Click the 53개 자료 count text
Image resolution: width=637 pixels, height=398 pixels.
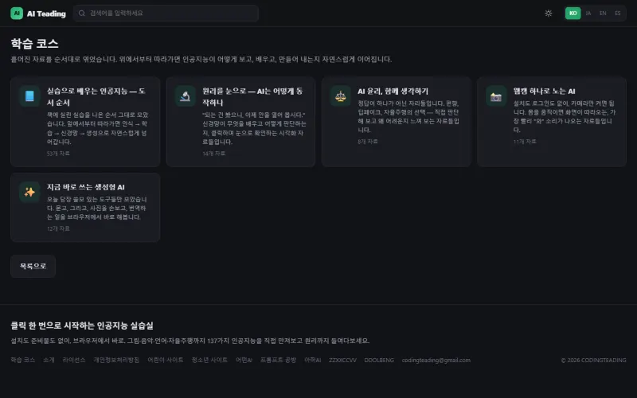(58, 154)
